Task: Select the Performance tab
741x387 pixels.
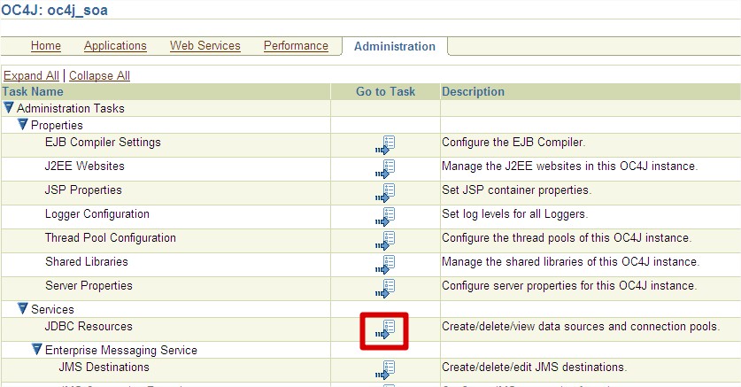Action: (x=296, y=46)
